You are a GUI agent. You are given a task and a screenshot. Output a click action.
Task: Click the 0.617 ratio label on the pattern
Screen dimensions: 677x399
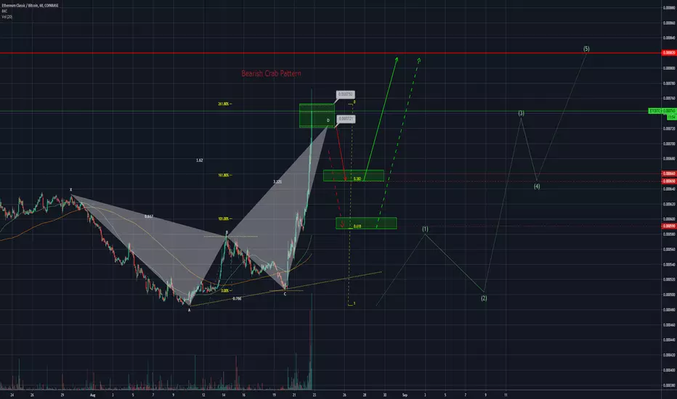pyautogui.click(x=148, y=216)
